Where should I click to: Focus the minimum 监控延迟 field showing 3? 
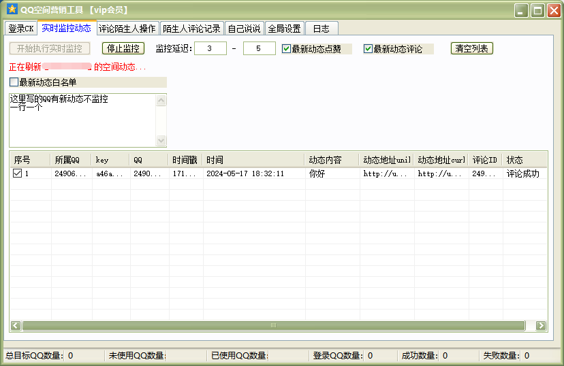click(210, 48)
